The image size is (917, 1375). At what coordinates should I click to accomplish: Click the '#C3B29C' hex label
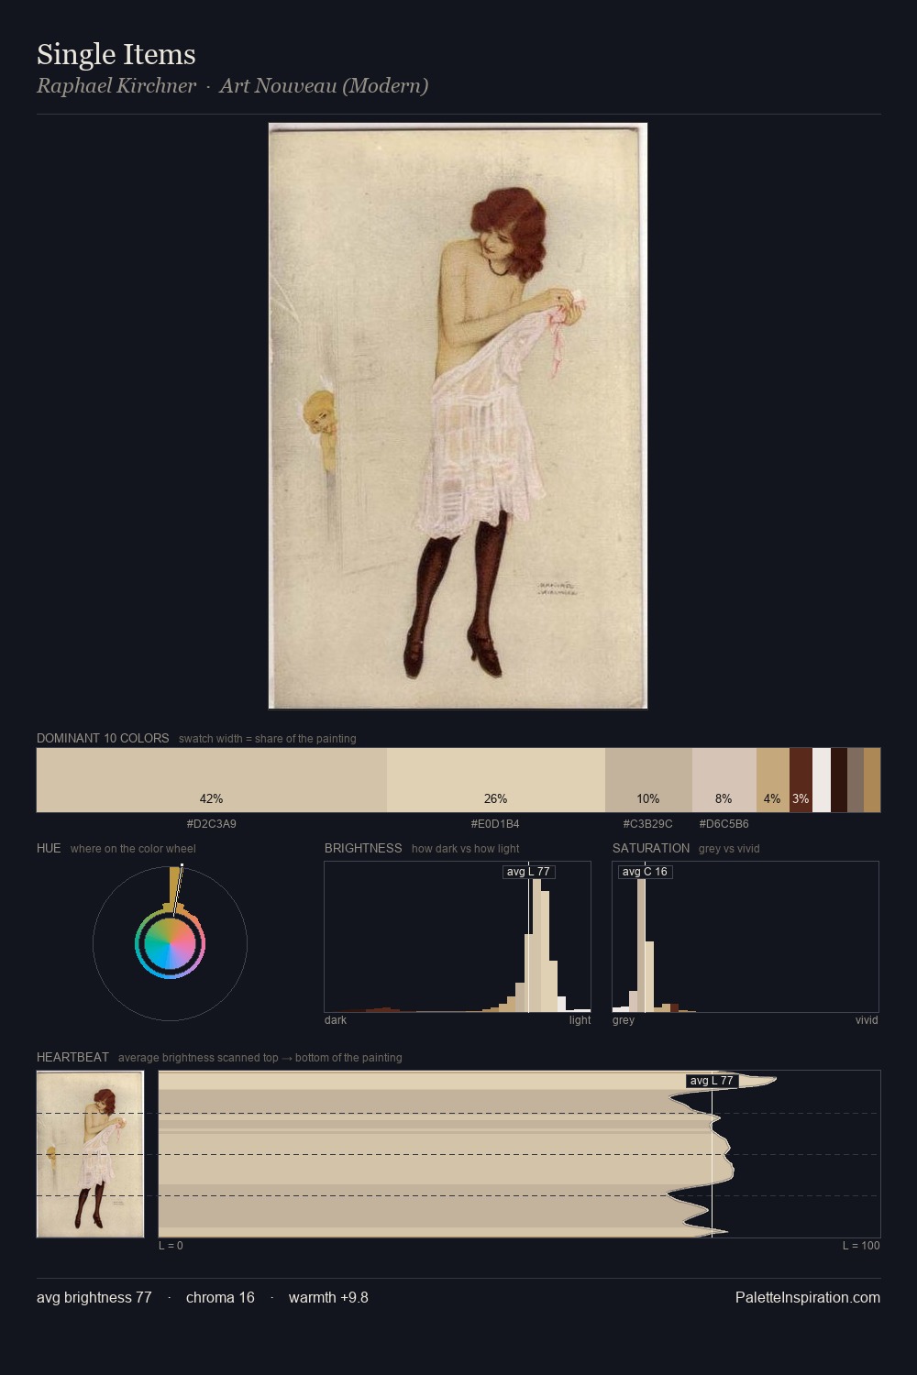tap(648, 824)
